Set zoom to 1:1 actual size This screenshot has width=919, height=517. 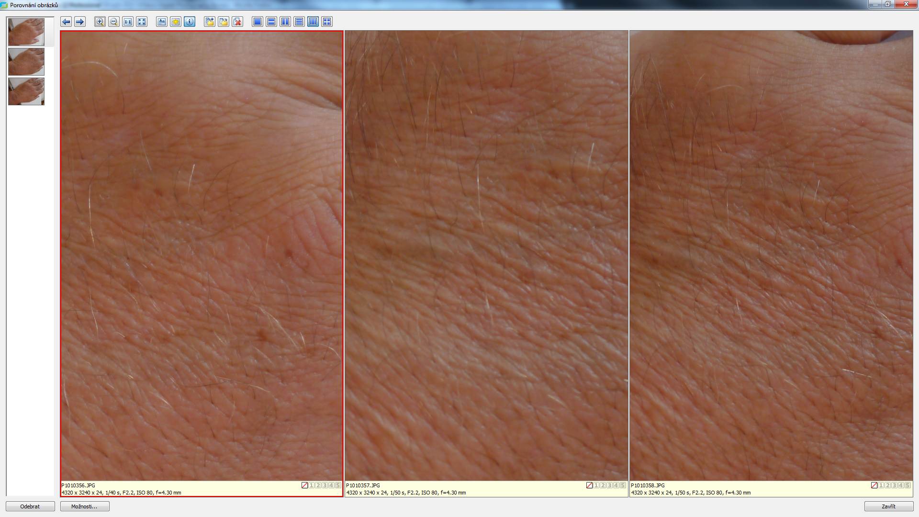click(128, 22)
